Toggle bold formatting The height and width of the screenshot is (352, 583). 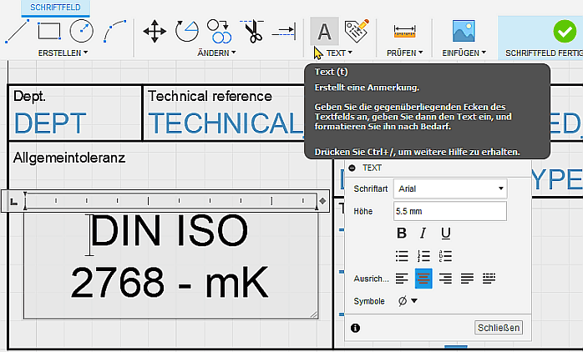point(402,233)
